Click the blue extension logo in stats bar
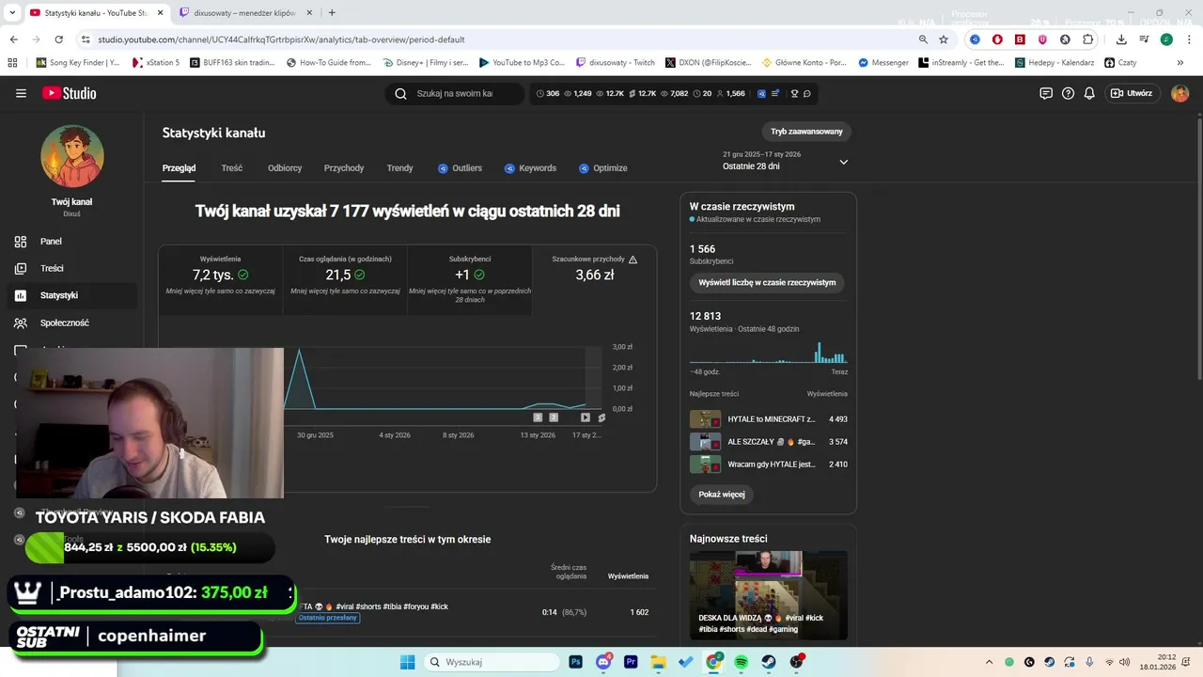This screenshot has height=677, width=1203. (x=761, y=94)
